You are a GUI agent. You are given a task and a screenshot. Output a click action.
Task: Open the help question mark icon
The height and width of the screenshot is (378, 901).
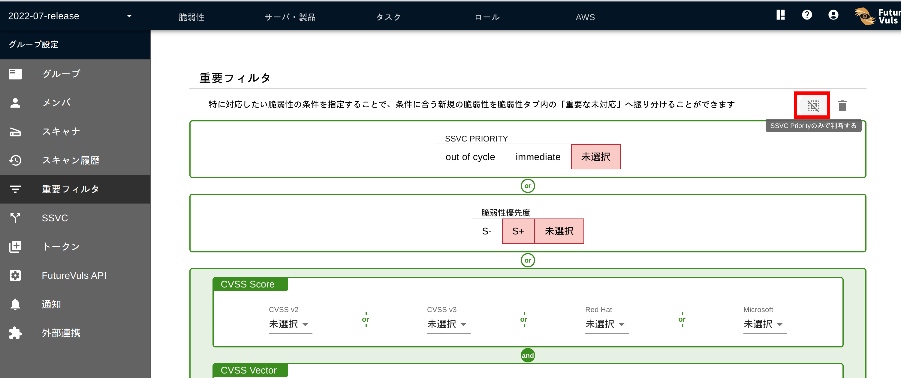tap(806, 15)
